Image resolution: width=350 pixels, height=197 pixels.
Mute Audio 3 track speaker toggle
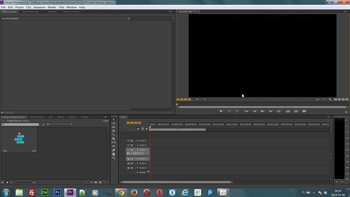[x=129, y=168]
